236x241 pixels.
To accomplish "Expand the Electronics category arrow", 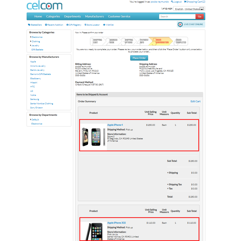I will pyautogui.click(x=31, y=37).
